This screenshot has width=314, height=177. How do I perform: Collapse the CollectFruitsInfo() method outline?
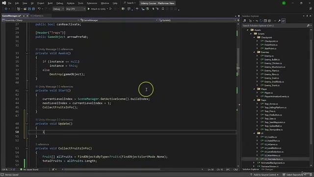pos(27,148)
